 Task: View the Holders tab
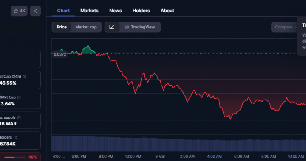(141, 11)
